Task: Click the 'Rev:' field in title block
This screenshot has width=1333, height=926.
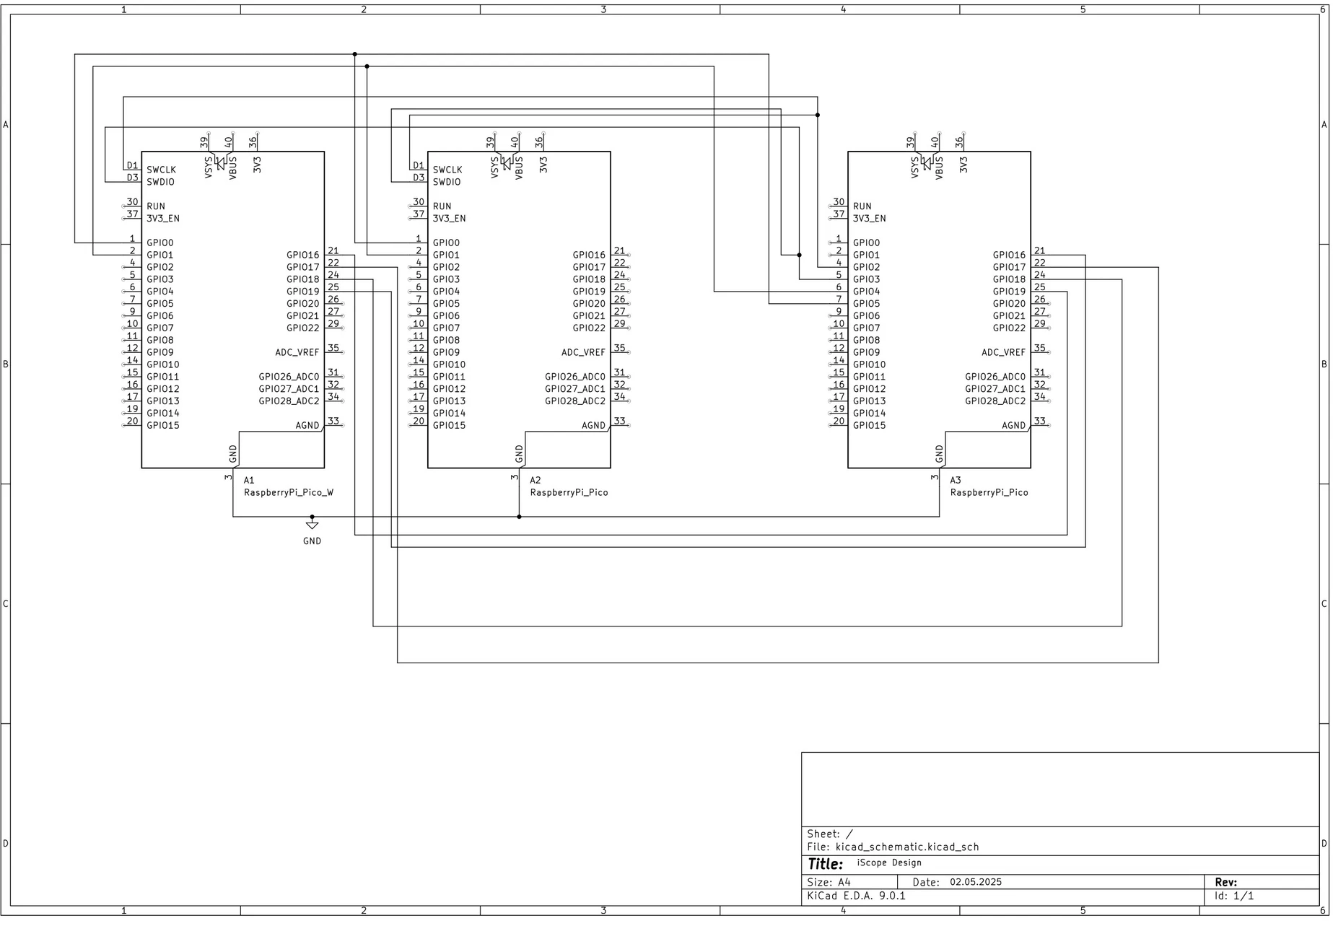Action: tap(1227, 883)
